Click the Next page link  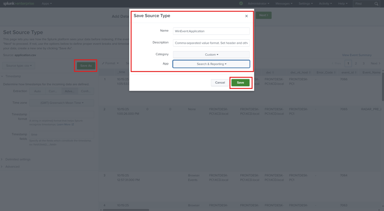click(x=375, y=63)
